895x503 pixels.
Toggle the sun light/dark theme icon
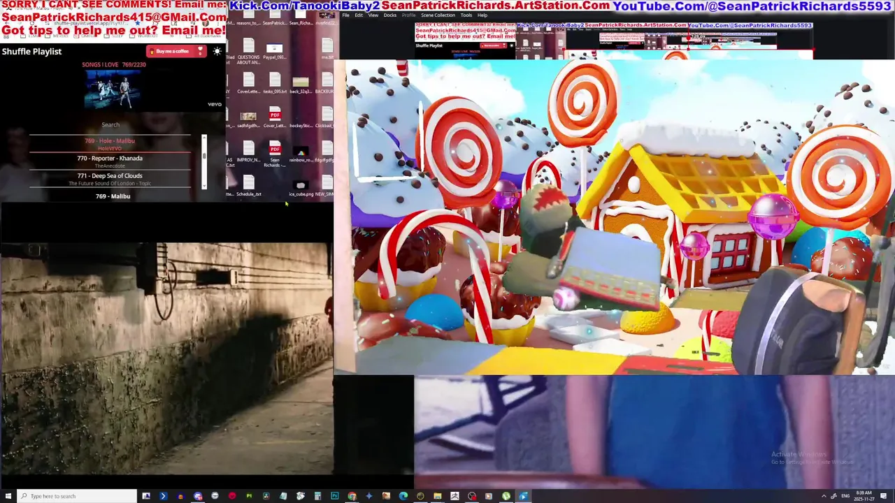point(217,51)
